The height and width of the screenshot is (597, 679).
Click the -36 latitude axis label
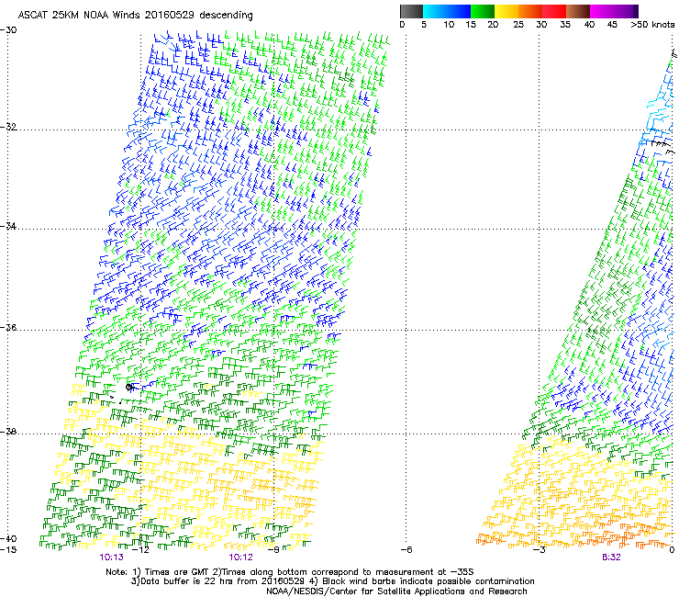8,327
